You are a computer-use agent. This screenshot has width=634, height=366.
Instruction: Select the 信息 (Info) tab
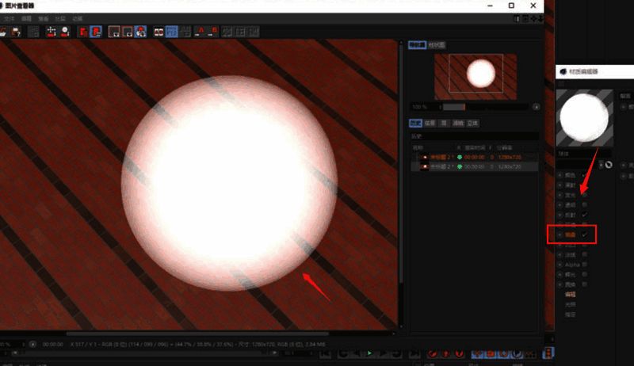430,123
